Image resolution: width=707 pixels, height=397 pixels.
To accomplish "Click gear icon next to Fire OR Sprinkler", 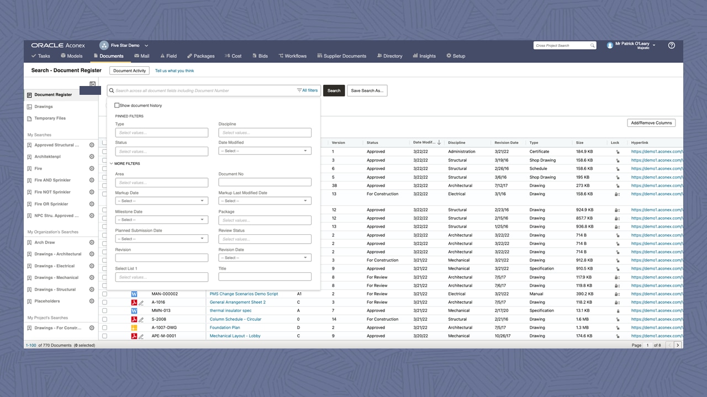I will pyautogui.click(x=92, y=204).
